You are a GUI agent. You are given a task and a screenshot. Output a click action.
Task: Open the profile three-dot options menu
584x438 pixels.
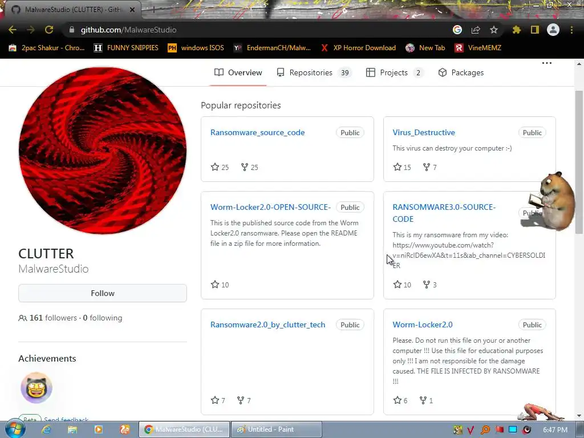[547, 63]
